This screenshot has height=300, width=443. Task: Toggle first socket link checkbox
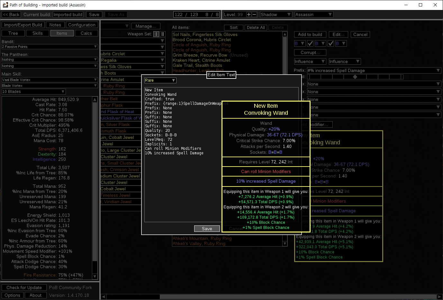(310, 43)
